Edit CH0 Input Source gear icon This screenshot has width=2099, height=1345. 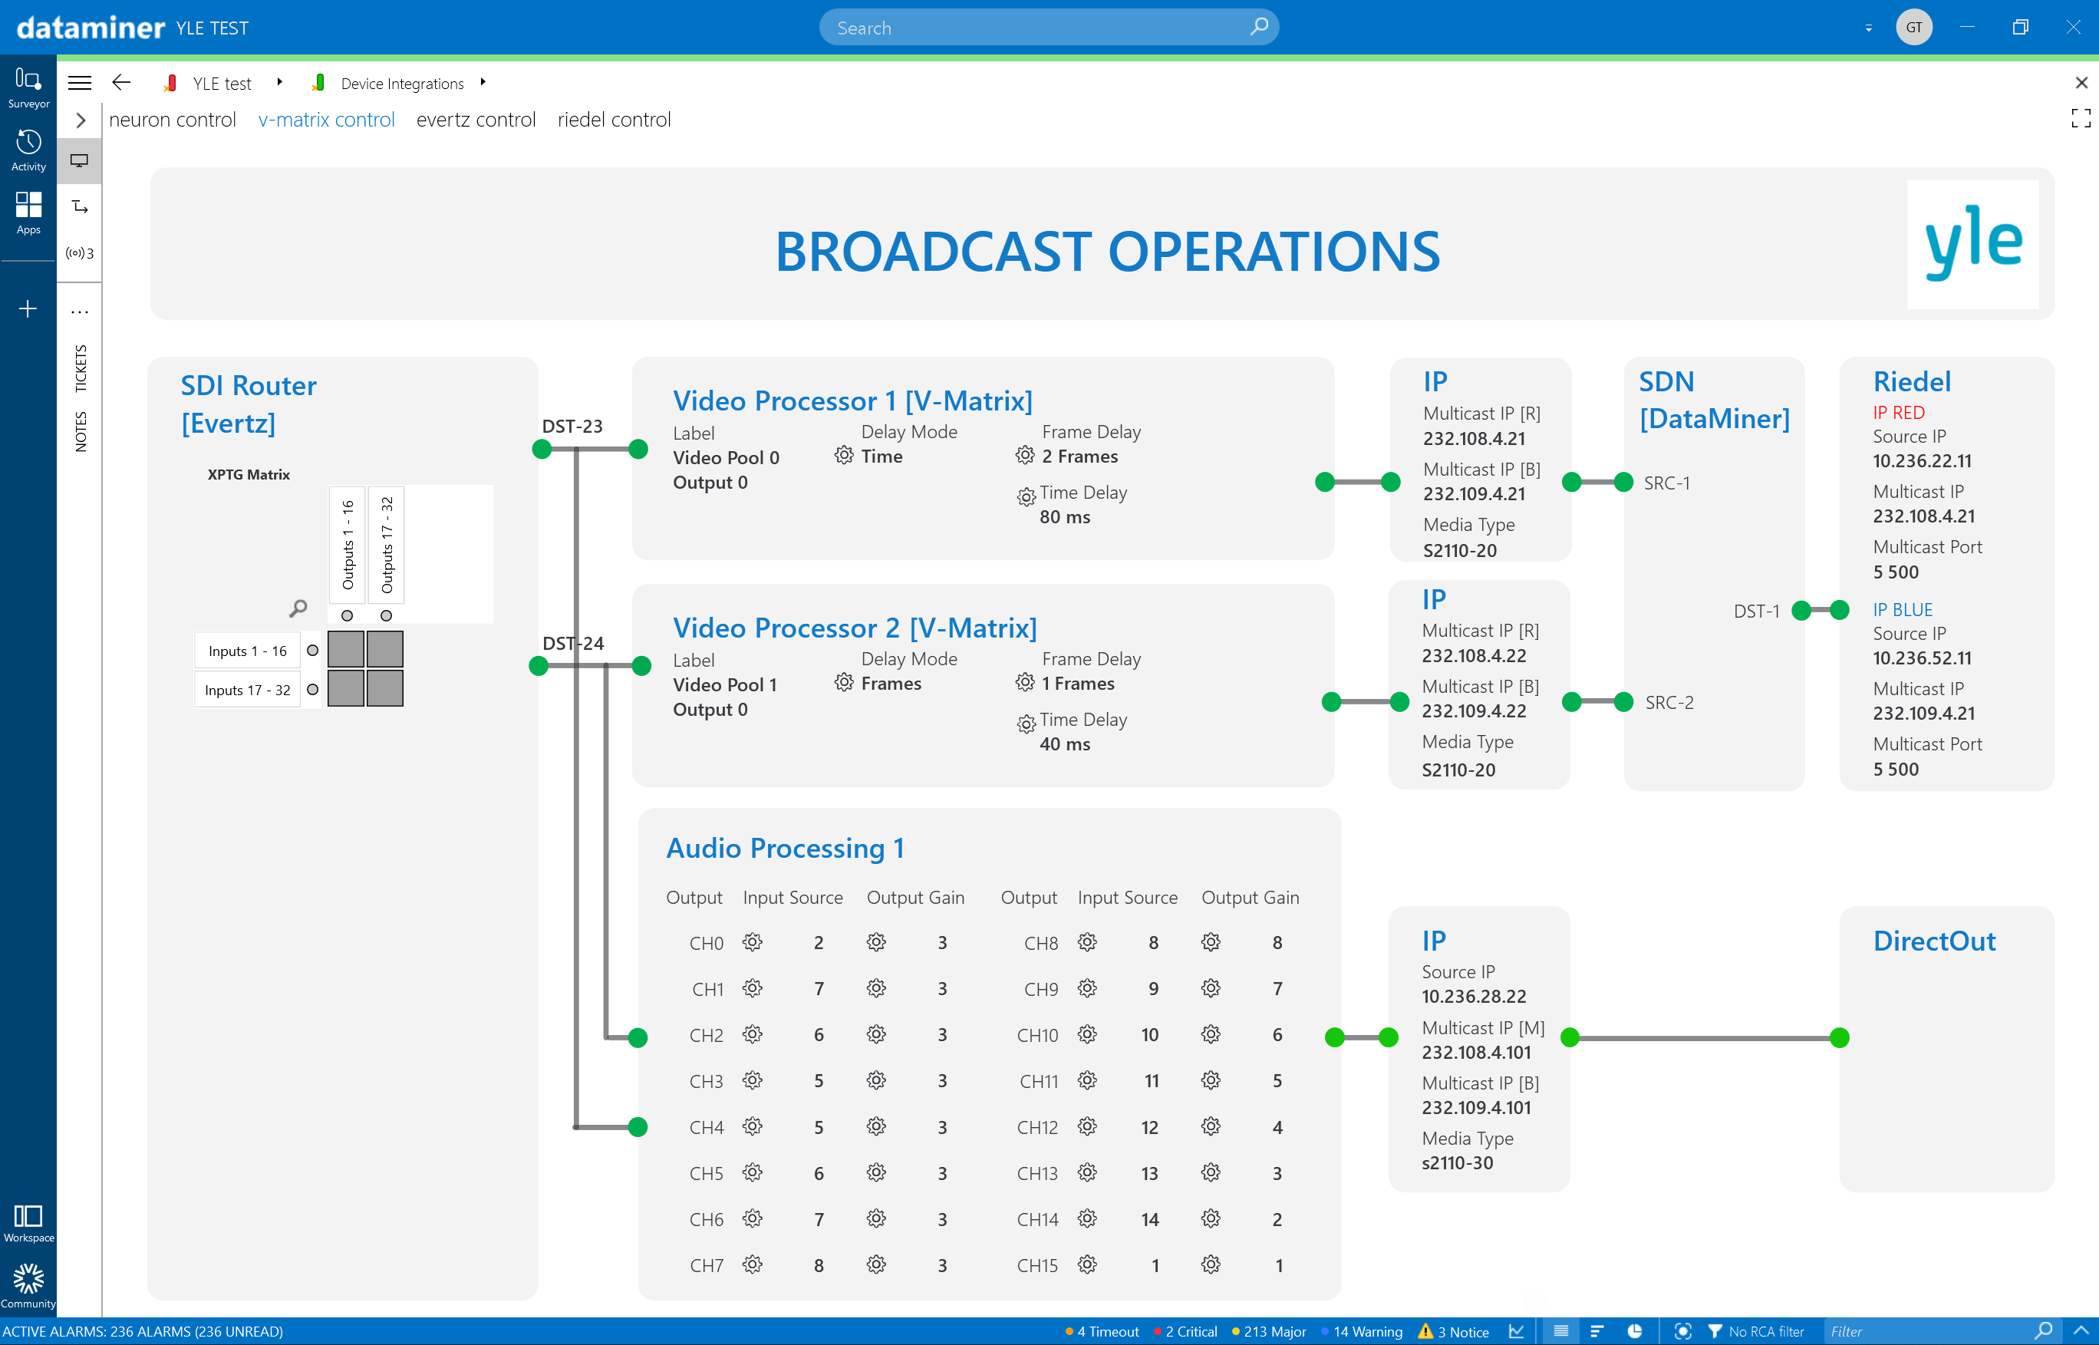[x=753, y=941]
